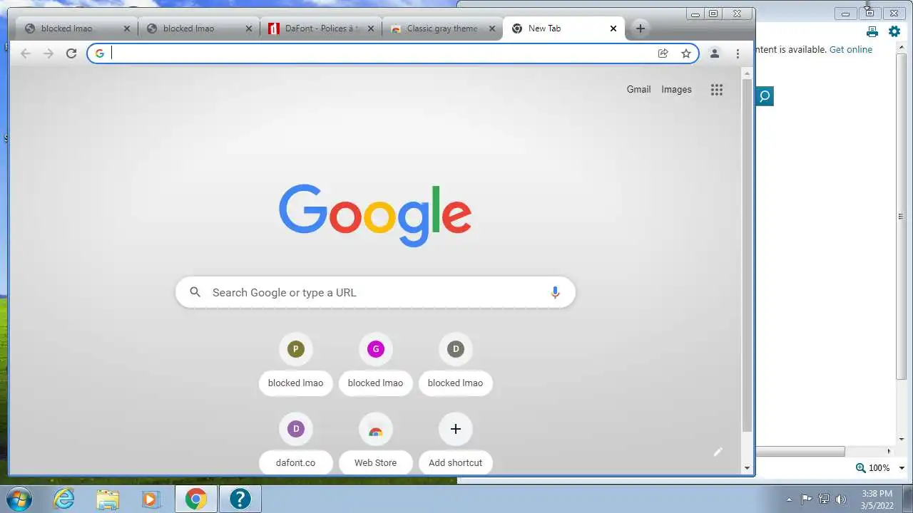Viewport: 913px width, 513px height.
Task: Share this page using the share icon
Action: 663,53
